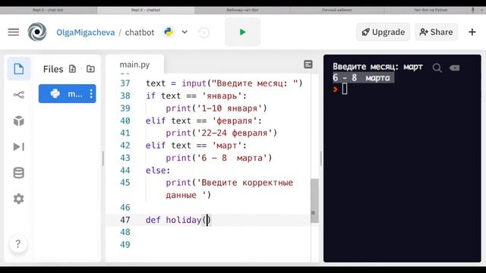
Task: Switch to second browser tab Repl.it chatbot
Action: [146, 10]
